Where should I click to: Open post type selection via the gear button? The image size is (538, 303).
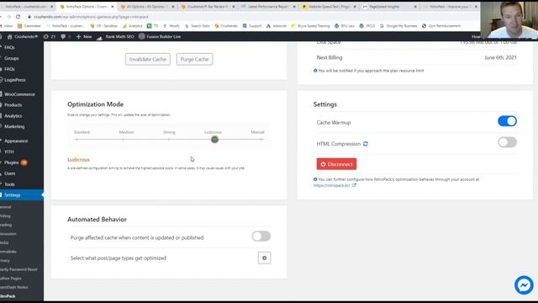click(264, 258)
